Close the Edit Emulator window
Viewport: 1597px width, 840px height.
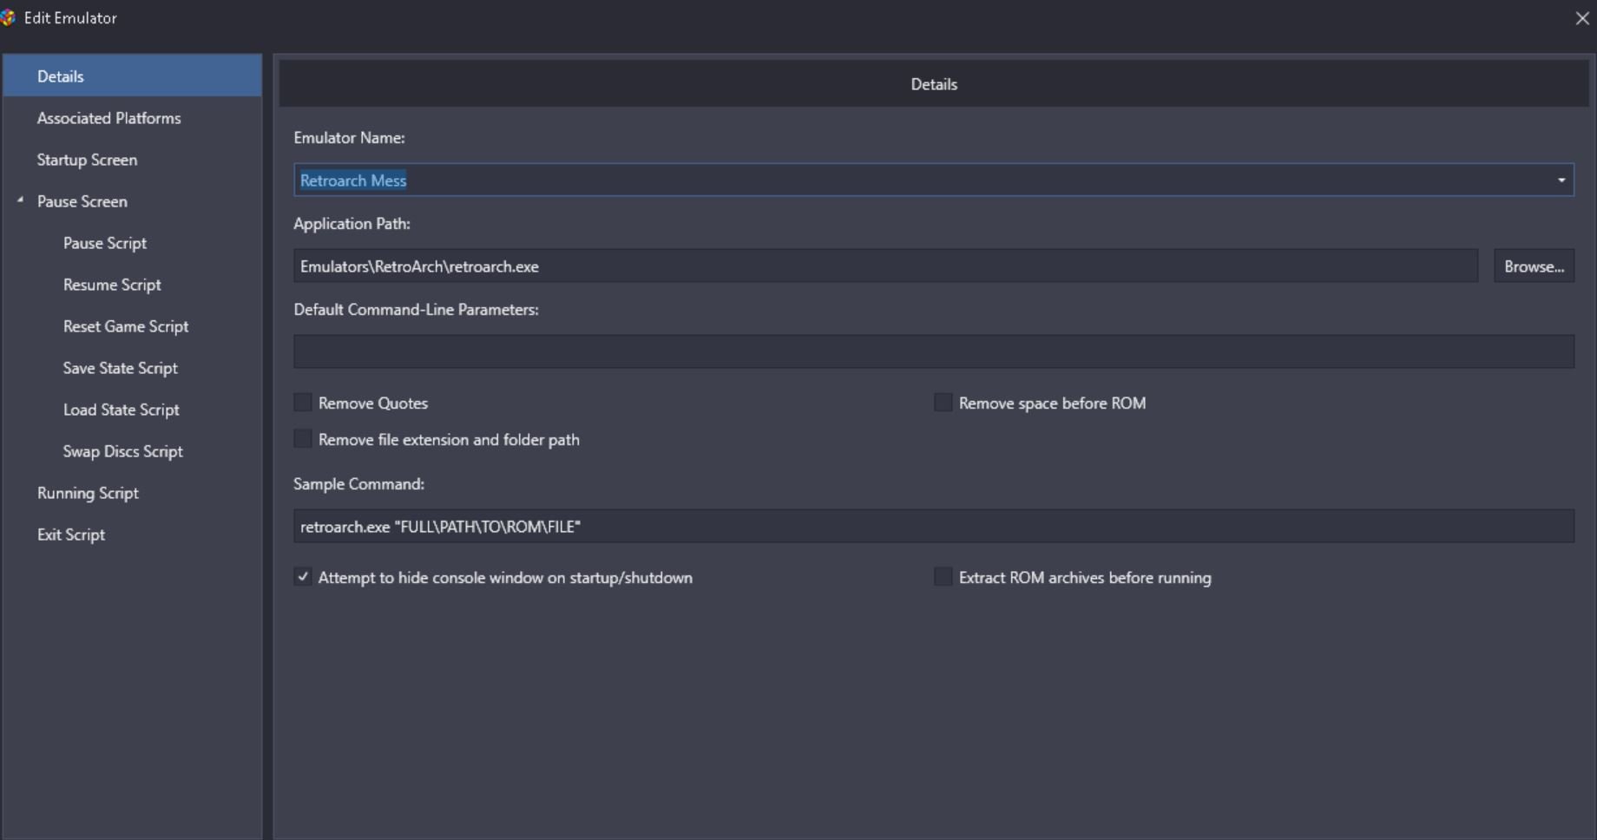[x=1581, y=18]
